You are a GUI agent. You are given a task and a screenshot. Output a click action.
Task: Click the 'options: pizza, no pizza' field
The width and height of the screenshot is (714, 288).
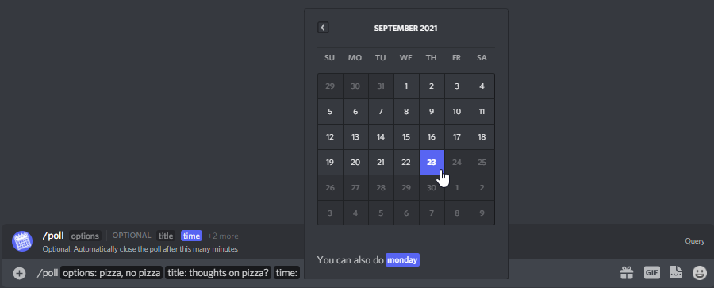pos(112,273)
